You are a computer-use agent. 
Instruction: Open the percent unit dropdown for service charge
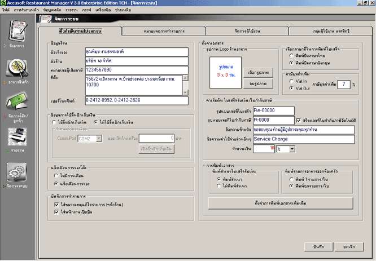[x=285, y=148]
